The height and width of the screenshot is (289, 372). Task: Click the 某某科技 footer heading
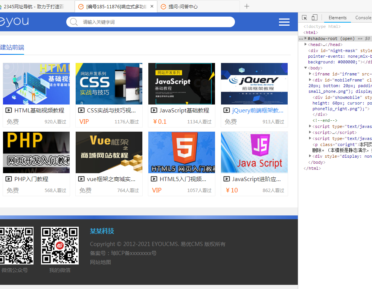coord(102,231)
